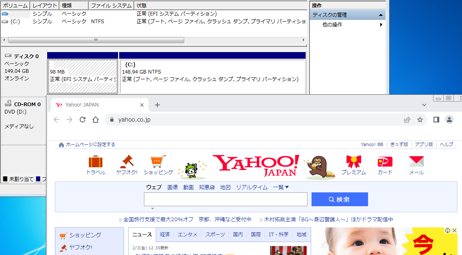Select the 国際 news tab

point(256,235)
